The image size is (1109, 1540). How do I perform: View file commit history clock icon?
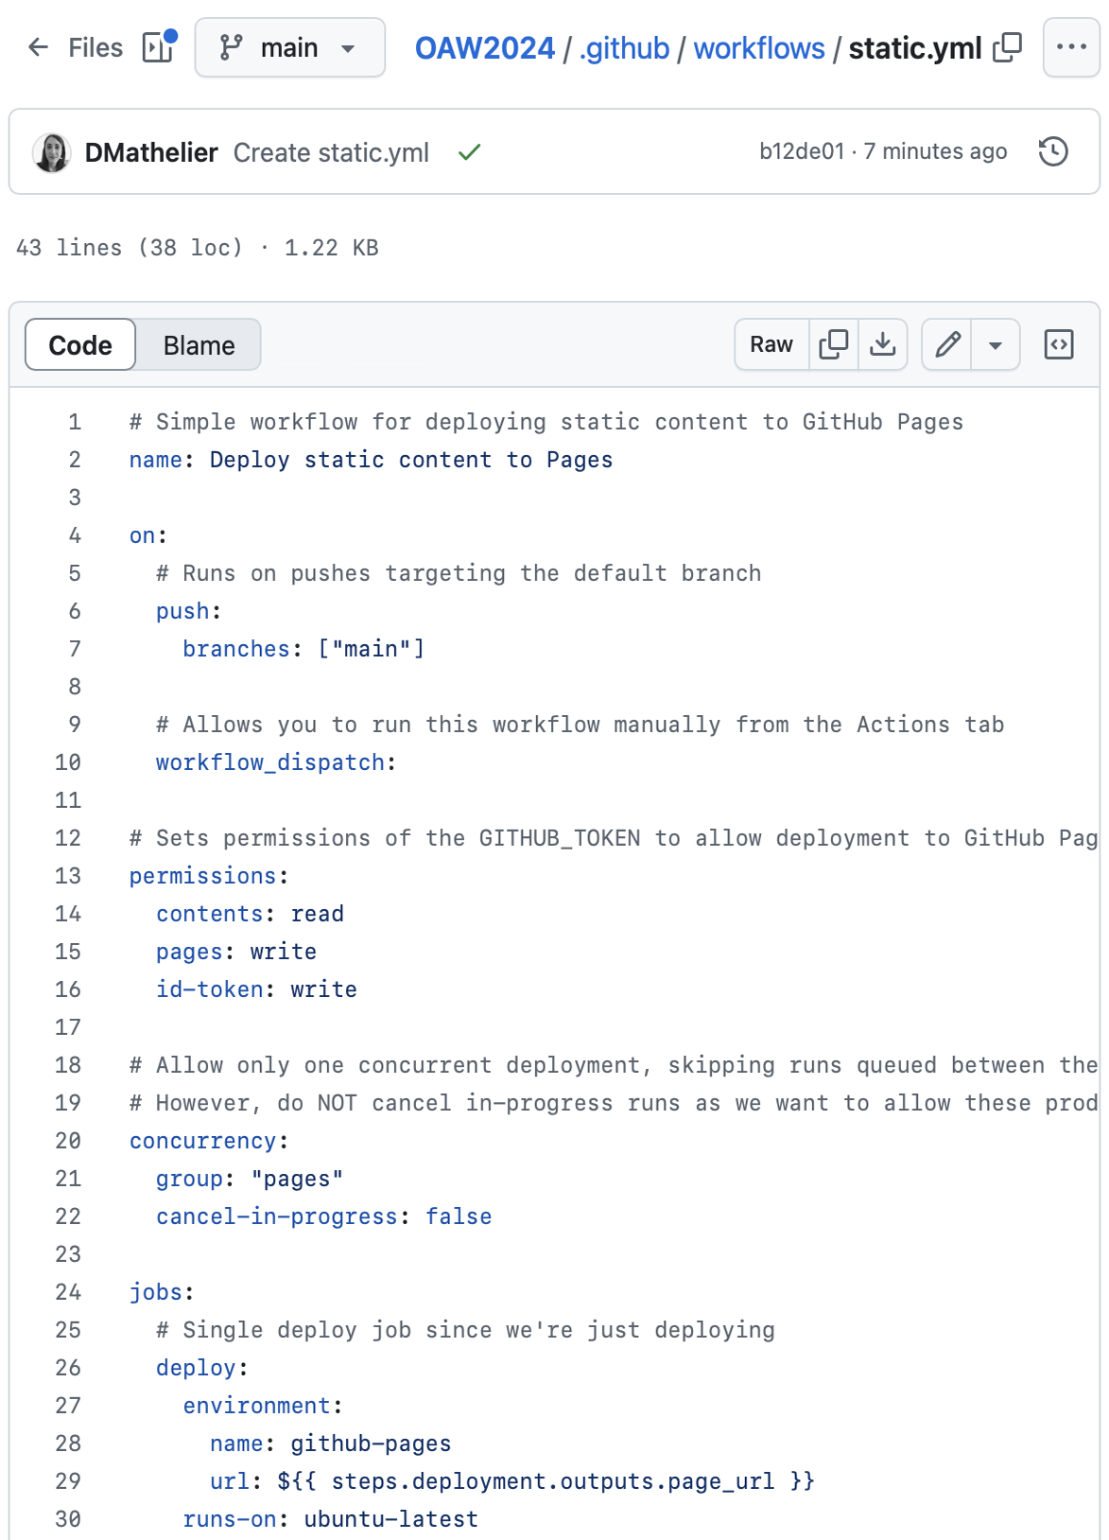pos(1053,151)
